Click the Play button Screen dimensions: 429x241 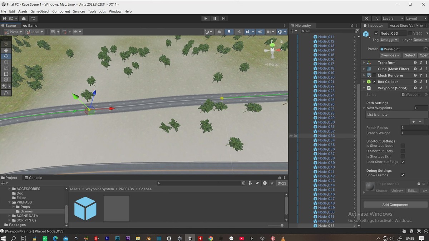[x=205, y=19]
